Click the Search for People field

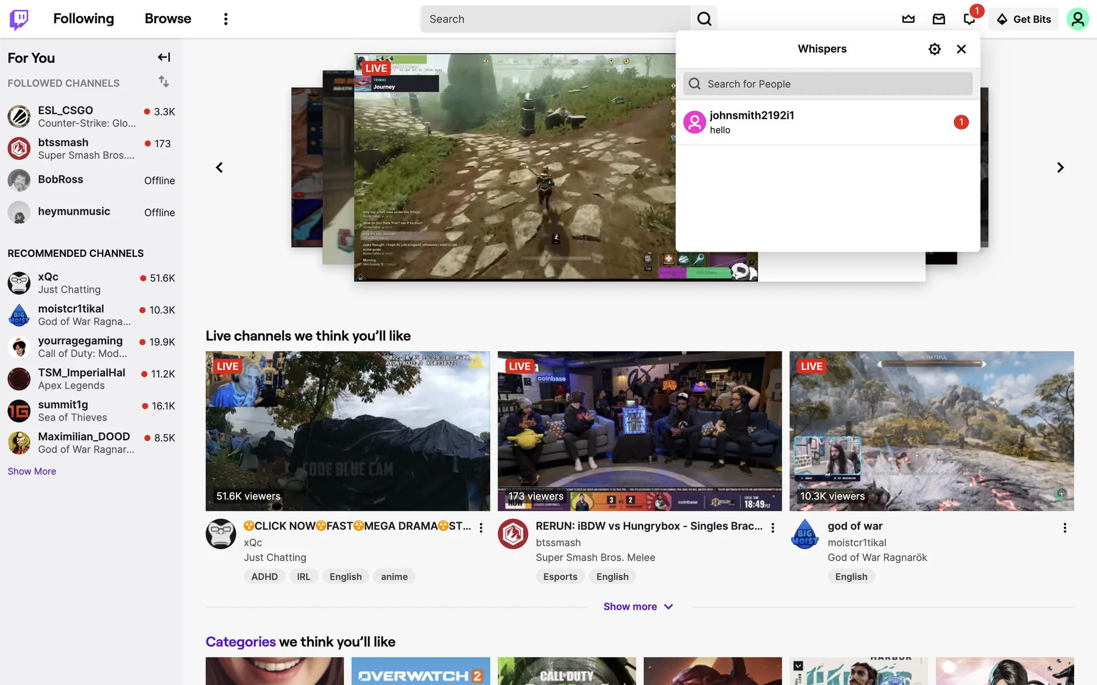[827, 84]
